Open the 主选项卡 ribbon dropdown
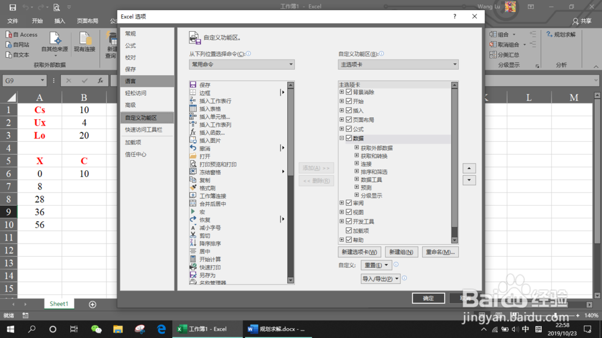 (398, 64)
